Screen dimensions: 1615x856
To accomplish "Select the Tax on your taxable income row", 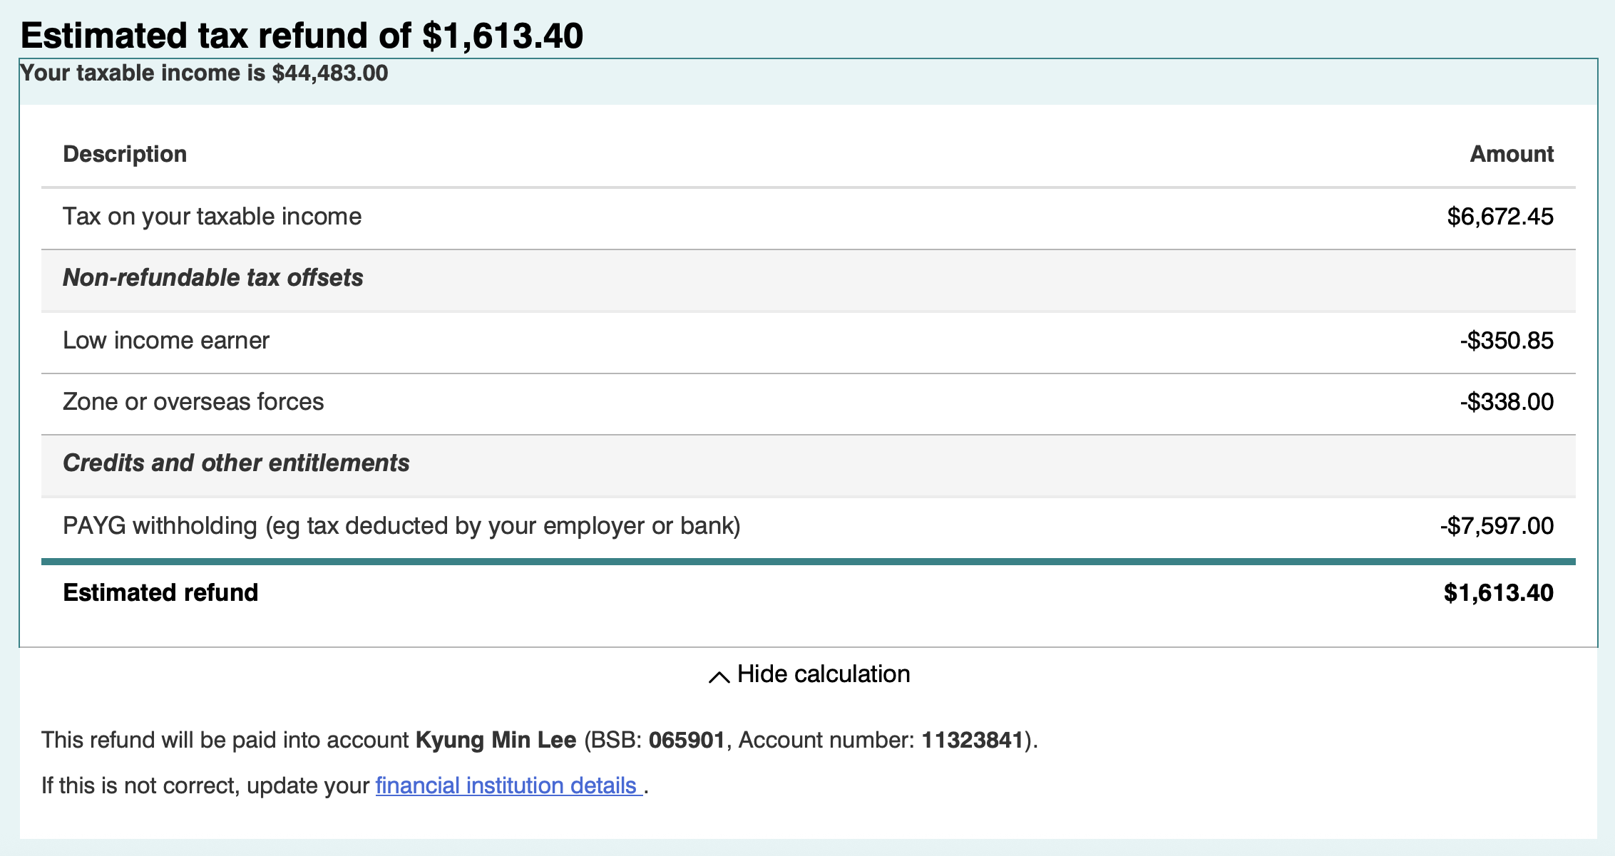I will (212, 217).
